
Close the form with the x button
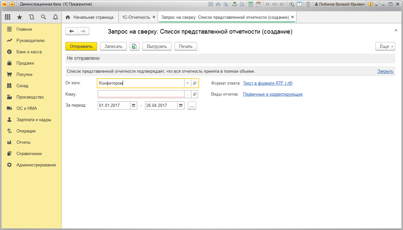click(396, 30)
